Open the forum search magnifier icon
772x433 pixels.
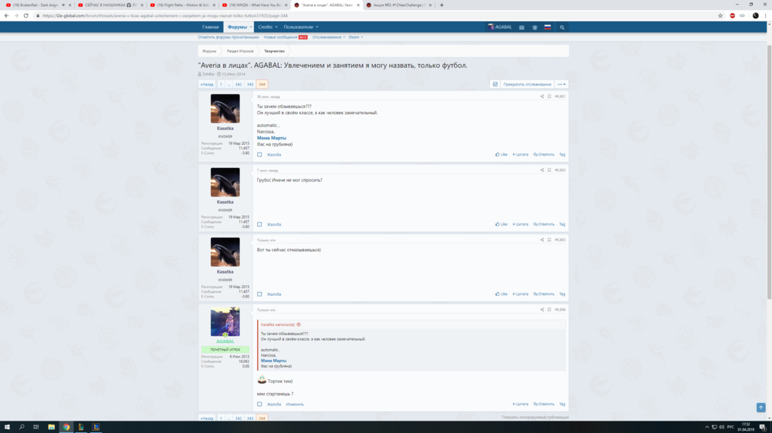click(x=562, y=27)
